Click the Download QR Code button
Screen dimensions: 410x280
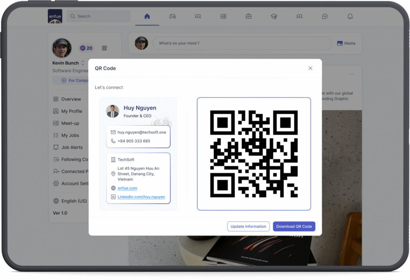point(294,226)
